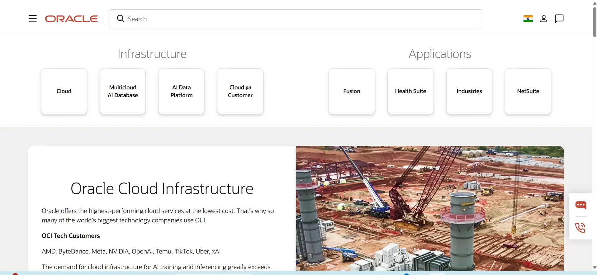Open the AI Data Platform card
This screenshot has height=275, width=597.
(181, 91)
